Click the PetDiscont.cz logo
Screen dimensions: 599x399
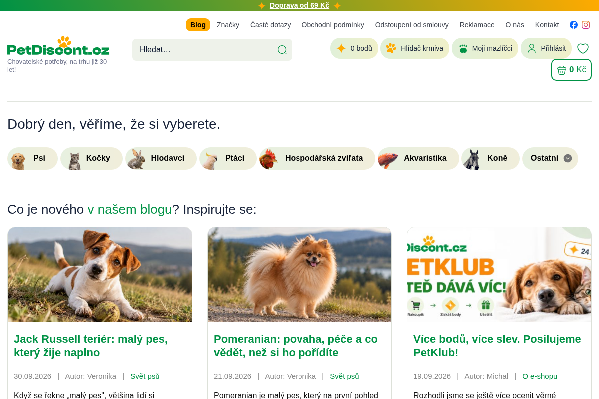click(x=58, y=46)
